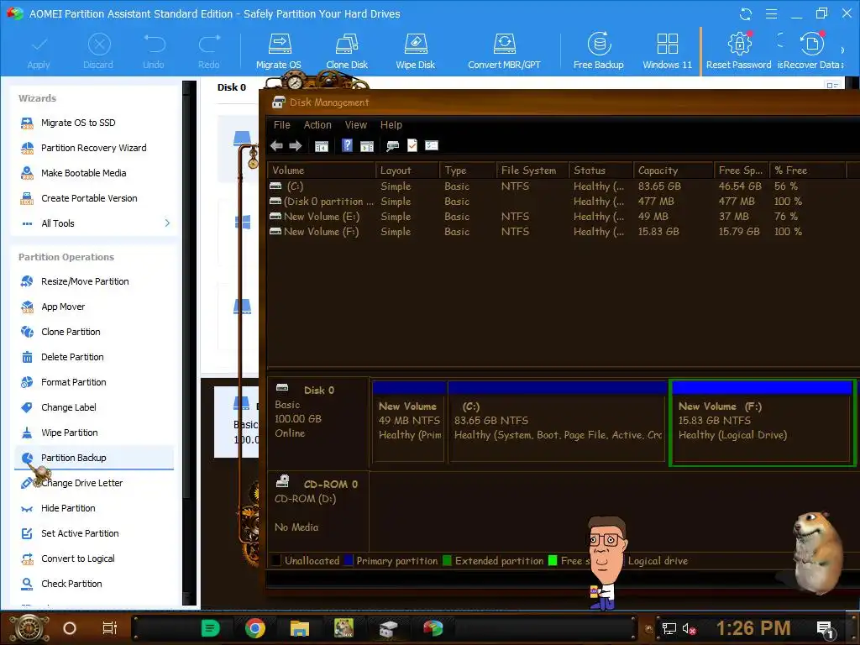Open View menu in Disk Management
This screenshot has width=860, height=645.
click(x=356, y=125)
